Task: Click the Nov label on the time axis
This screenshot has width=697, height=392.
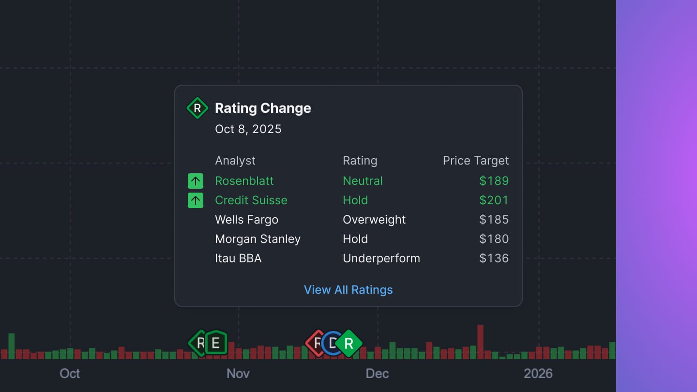Action: [238, 374]
